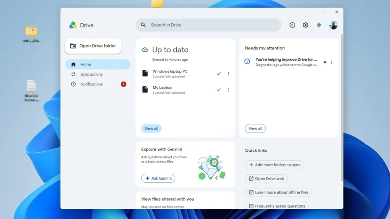Click the search magnifier icon

pyautogui.click(x=143, y=25)
